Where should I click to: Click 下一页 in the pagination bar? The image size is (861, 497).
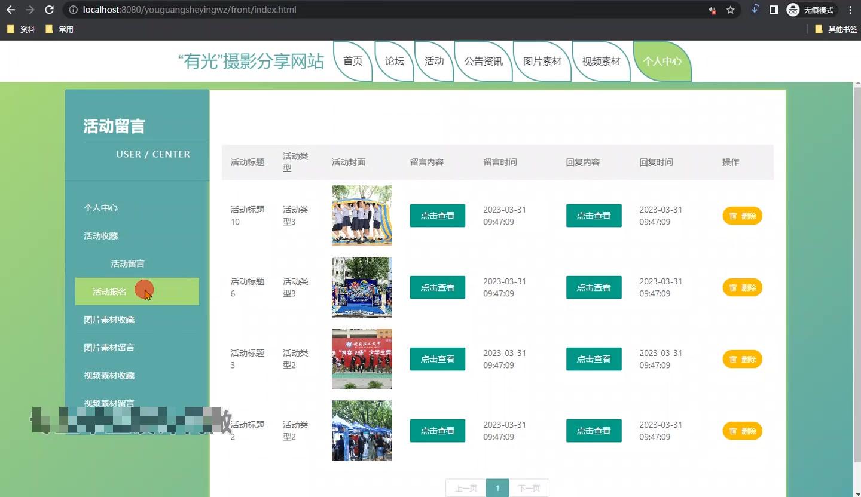[529, 488]
